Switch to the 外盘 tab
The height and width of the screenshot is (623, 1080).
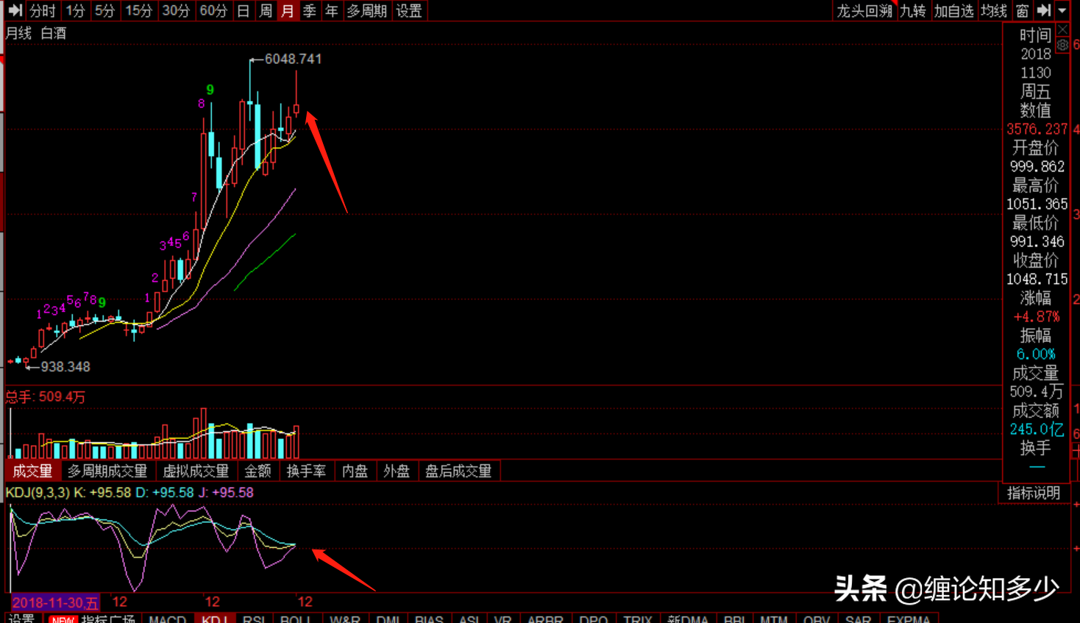pyautogui.click(x=397, y=471)
